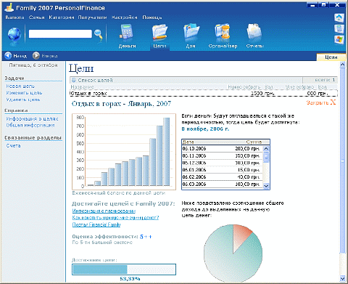This screenshot has width=348, height=284.
Task: Click the house icon at right edge
Action: 339,17
